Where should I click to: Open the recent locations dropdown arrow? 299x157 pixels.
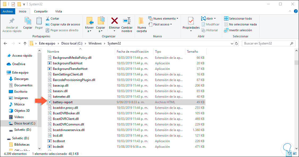click(x=19, y=43)
